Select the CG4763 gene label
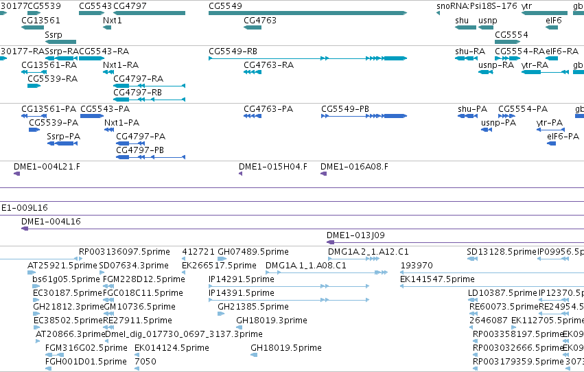 tap(260, 21)
